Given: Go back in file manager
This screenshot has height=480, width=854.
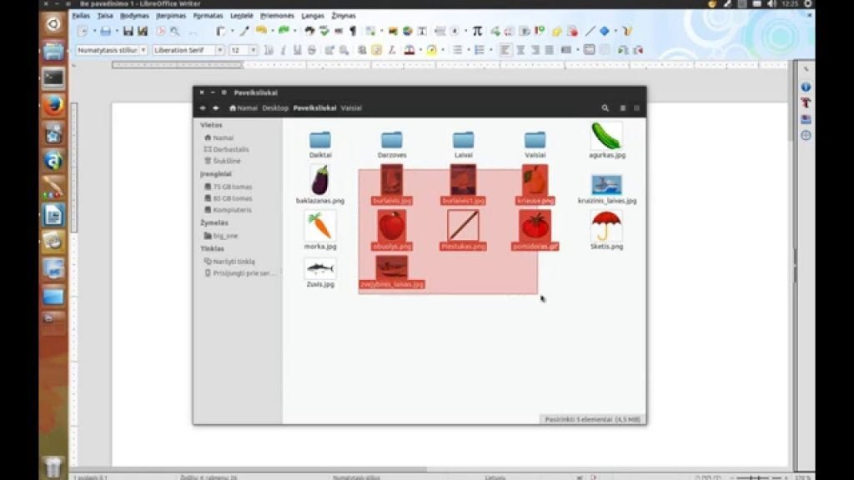Looking at the screenshot, I should coord(203,107).
